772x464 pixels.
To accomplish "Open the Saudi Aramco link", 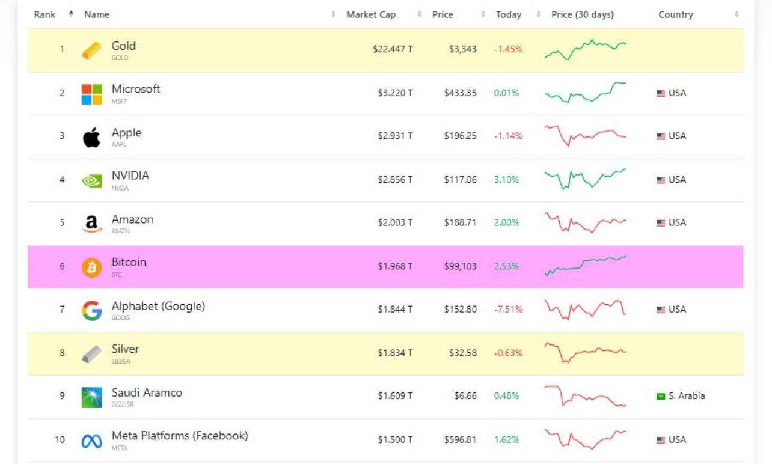I will (x=147, y=392).
